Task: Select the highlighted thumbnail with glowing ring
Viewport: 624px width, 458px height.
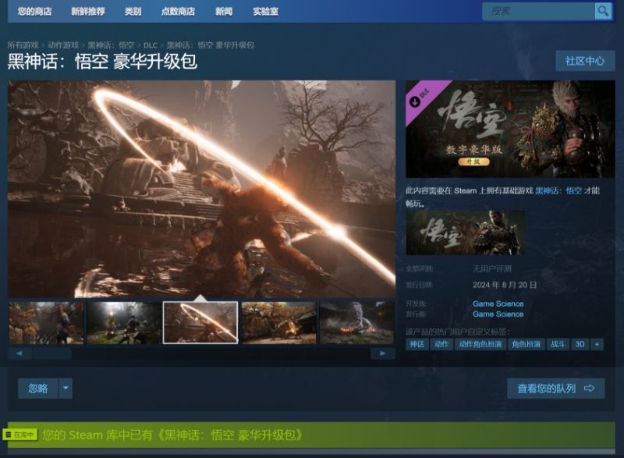Action: [200, 323]
